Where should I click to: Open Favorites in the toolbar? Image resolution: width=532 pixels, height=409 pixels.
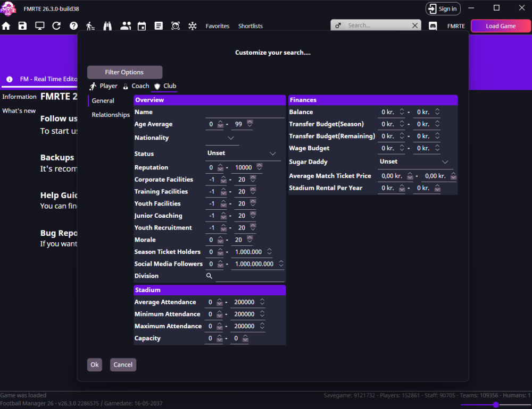[x=218, y=26]
